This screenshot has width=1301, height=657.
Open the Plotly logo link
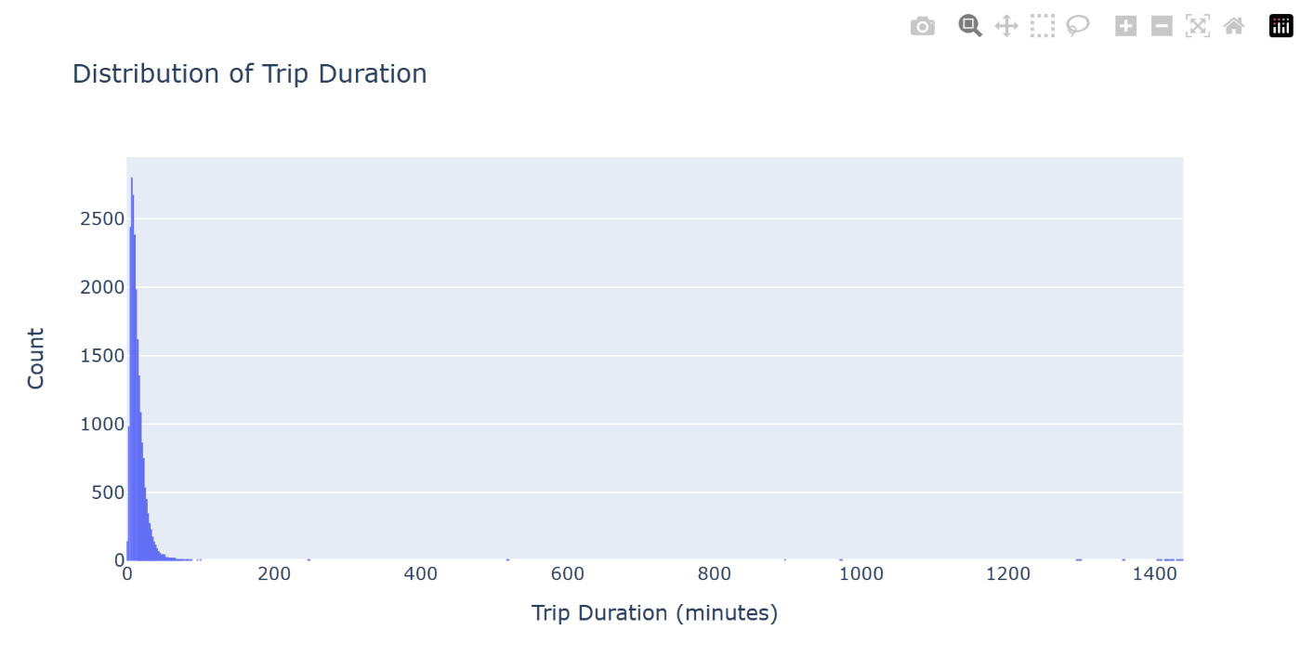click(x=1281, y=26)
